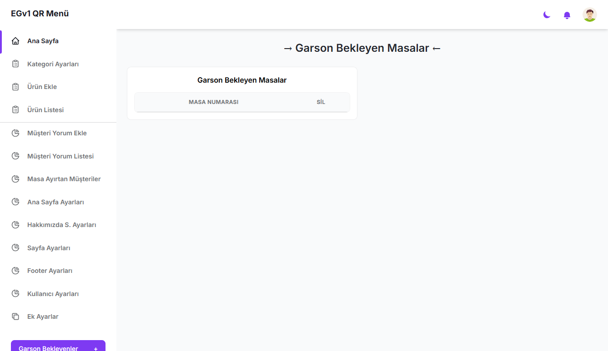Open the Ürün Listesi menu item
Viewport: 608px width, 351px height.
(45, 110)
